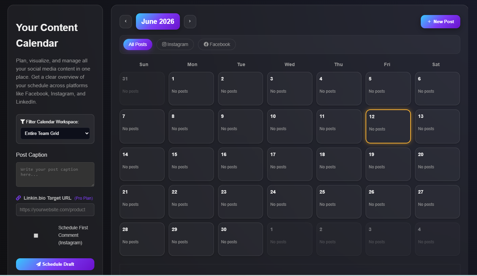The height and width of the screenshot is (276, 477).
Task: Select the June 18 day cell
Action: pos(339,164)
